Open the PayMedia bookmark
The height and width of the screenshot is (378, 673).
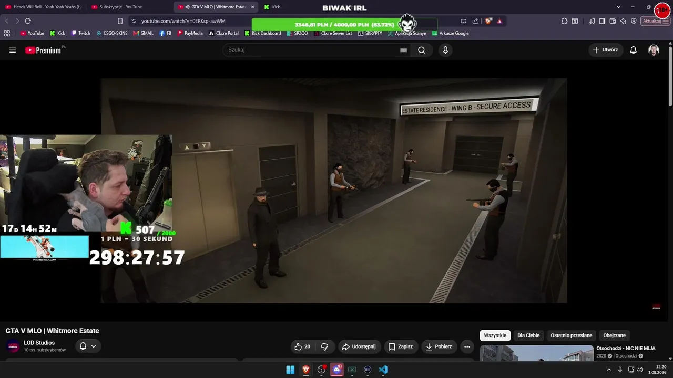[x=190, y=33]
